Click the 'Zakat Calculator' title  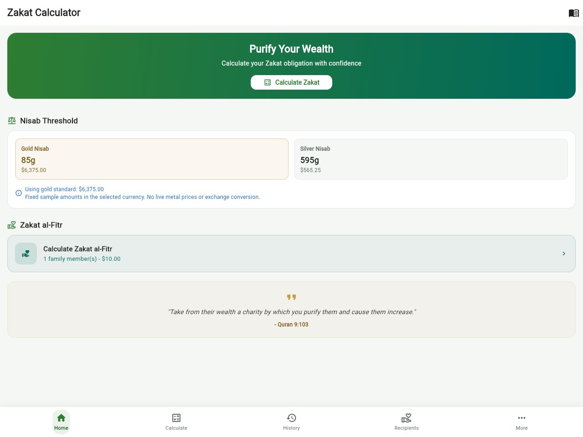coord(44,13)
